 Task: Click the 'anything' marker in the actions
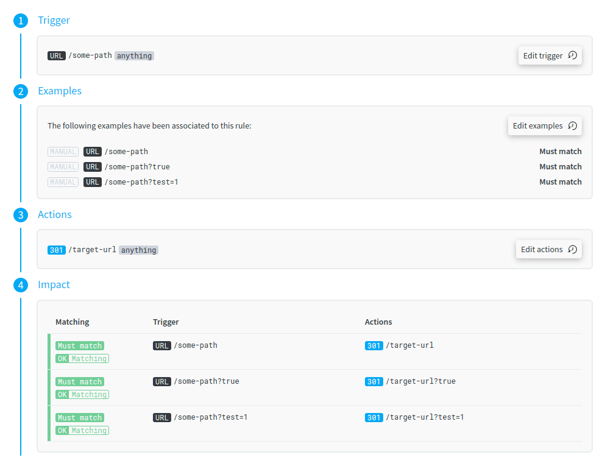click(x=138, y=250)
